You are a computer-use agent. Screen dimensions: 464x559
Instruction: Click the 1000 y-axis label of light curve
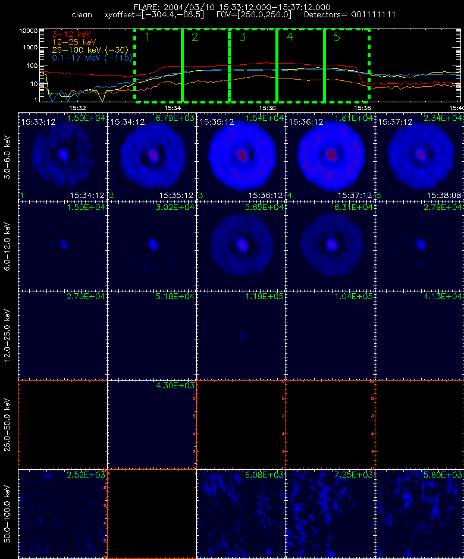[30, 48]
